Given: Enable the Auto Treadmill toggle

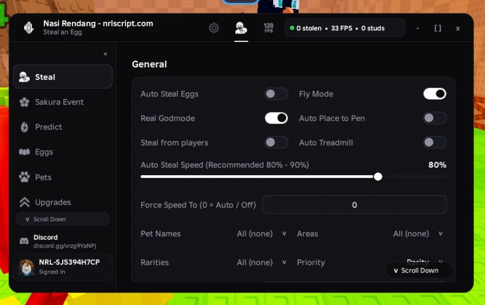Looking at the screenshot, I should (435, 142).
